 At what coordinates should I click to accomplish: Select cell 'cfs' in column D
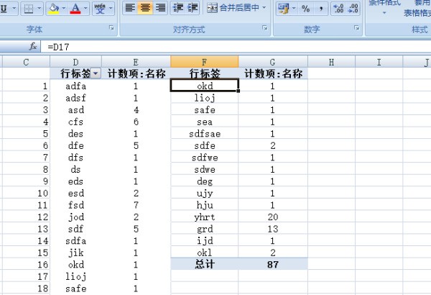[x=76, y=122]
